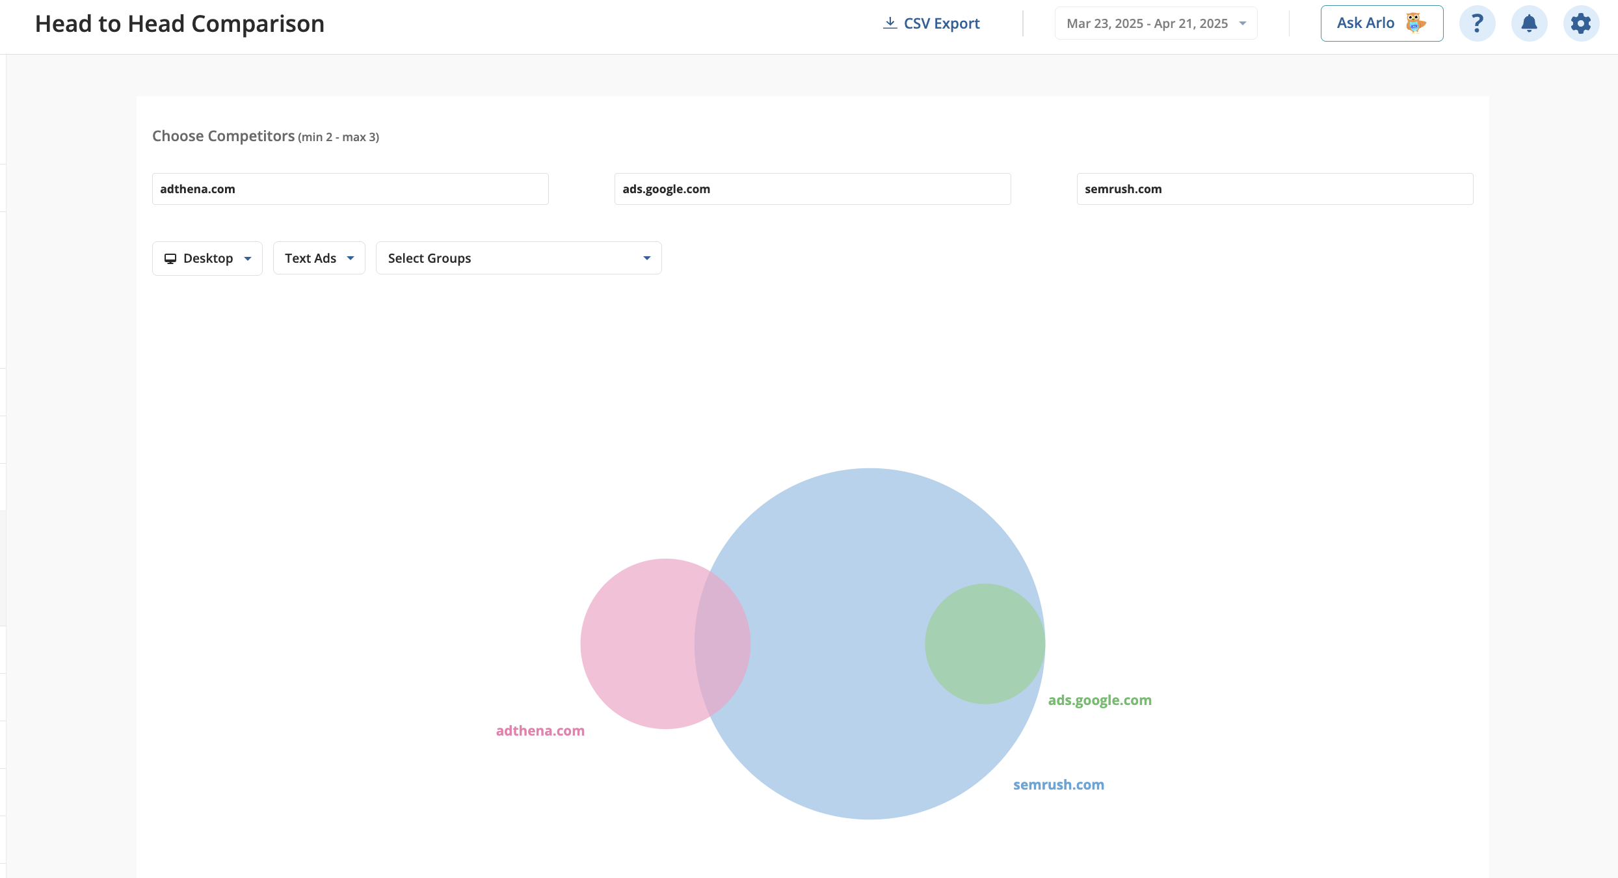Image resolution: width=1618 pixels, height=878 pixels.
Task: Expand the date range dropdown arrow
Action: coord(1243,23)
